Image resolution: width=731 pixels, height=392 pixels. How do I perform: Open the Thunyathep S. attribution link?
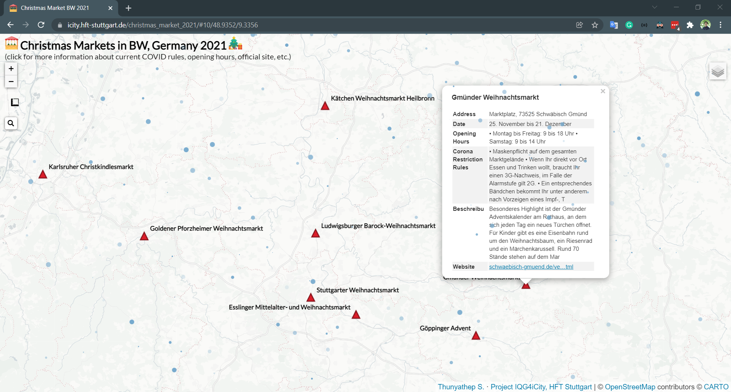coord(461,387)
